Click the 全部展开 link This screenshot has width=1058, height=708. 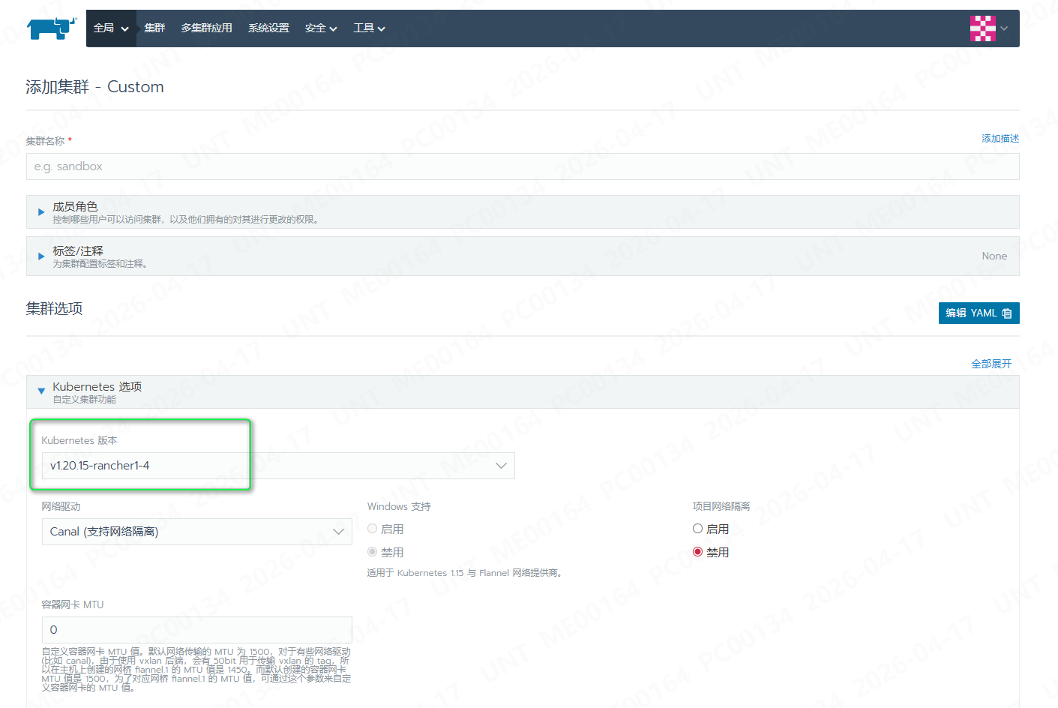coord(991,364)
